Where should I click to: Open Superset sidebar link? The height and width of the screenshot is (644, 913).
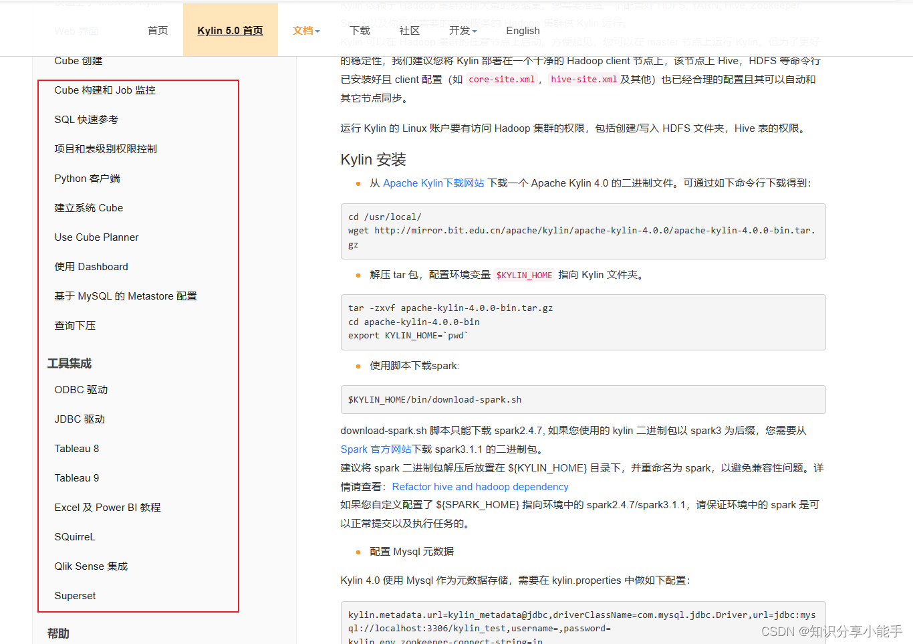tap(75, 596)
